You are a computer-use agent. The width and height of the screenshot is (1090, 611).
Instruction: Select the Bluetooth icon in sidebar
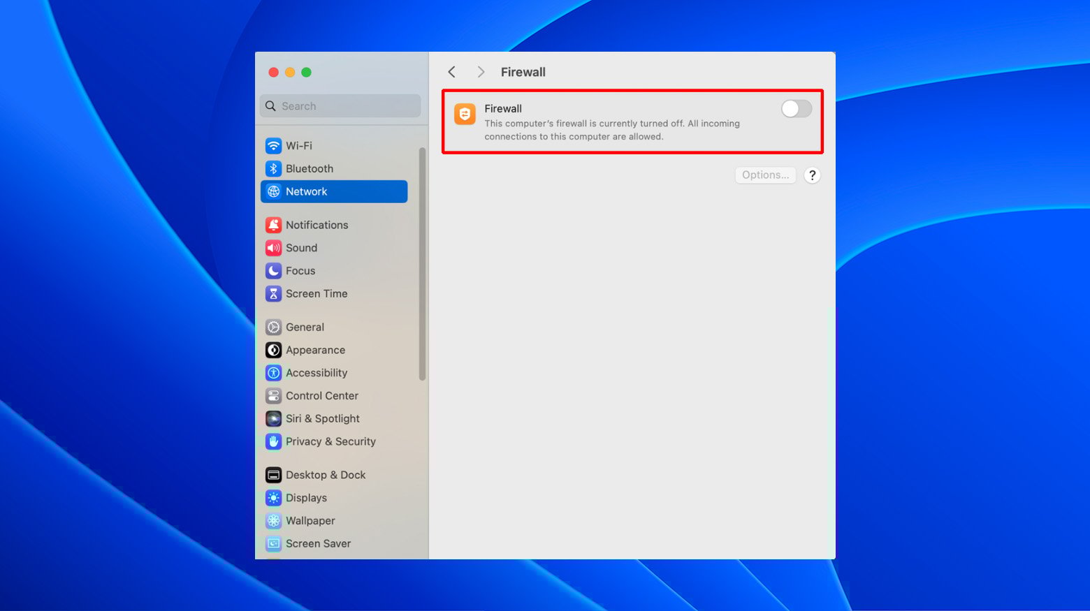click(x=273, y=169)
